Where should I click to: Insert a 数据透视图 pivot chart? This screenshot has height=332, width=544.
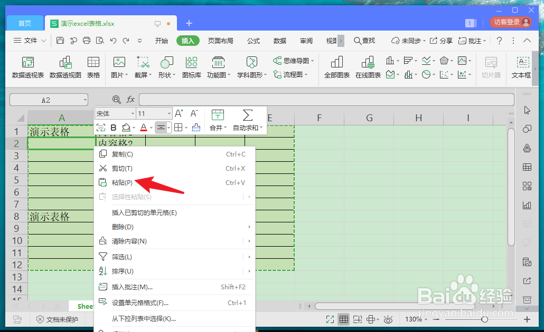tap(65, 67)
